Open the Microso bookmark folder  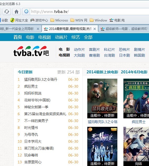(59, 20)
